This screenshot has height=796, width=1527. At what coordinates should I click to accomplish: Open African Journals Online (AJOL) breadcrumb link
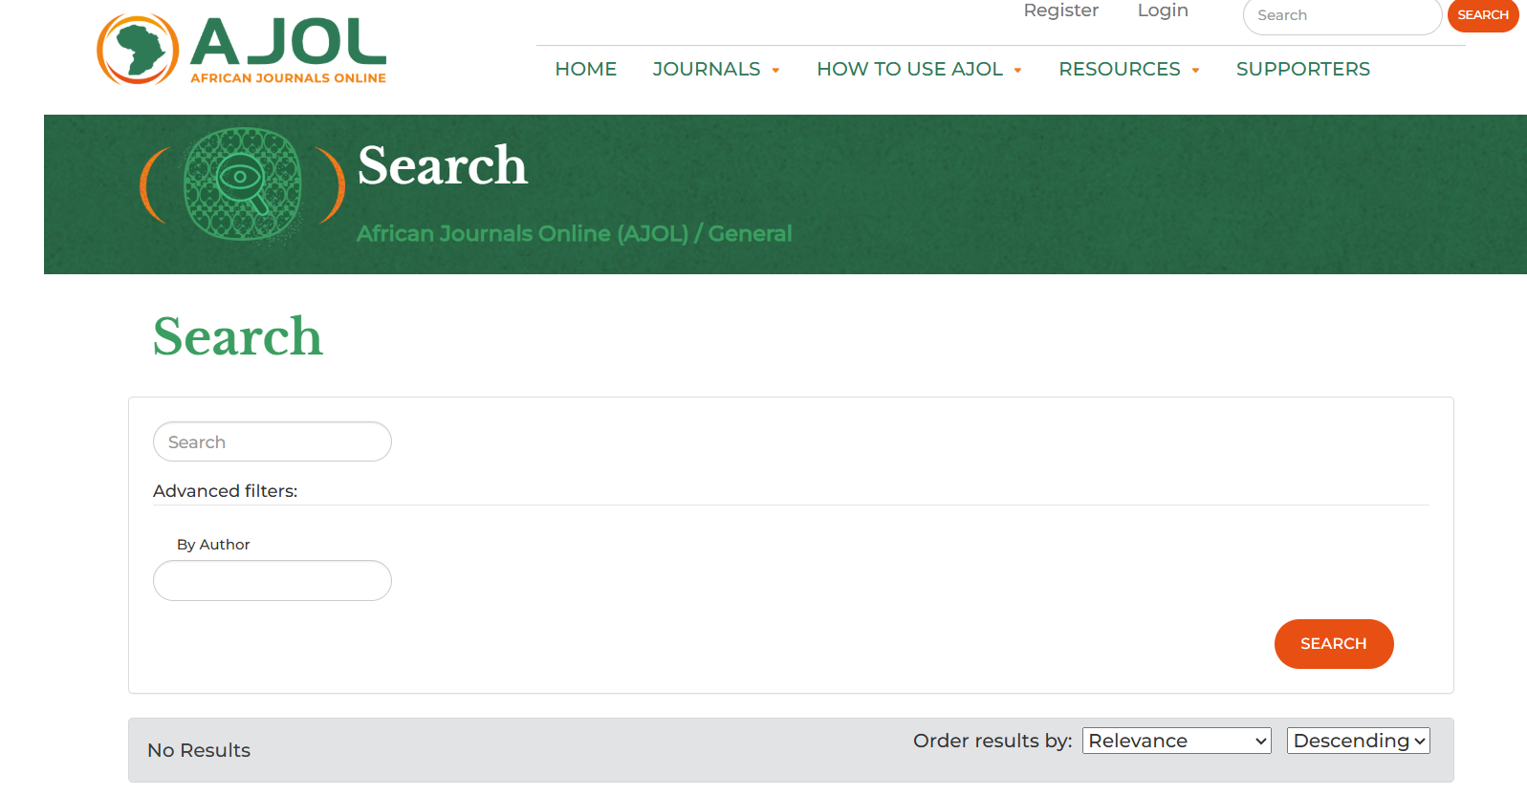tap(522, 233)
